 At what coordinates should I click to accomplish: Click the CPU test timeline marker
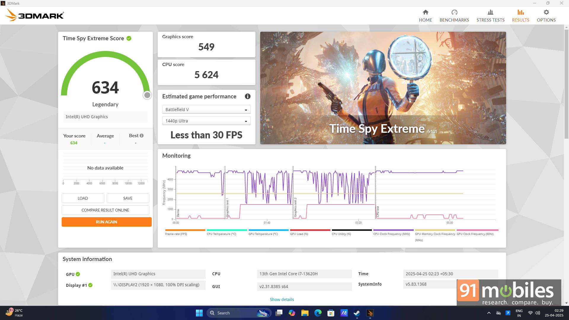pyautogui.click(x=378, y=212)
